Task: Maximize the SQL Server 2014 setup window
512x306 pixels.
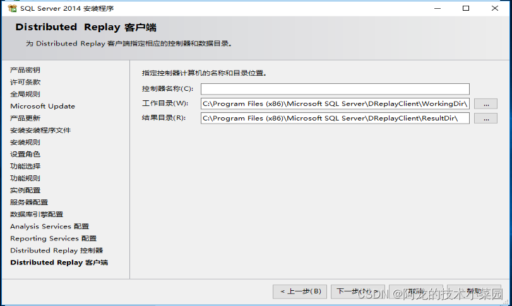Action: click(x=466, y=8)
